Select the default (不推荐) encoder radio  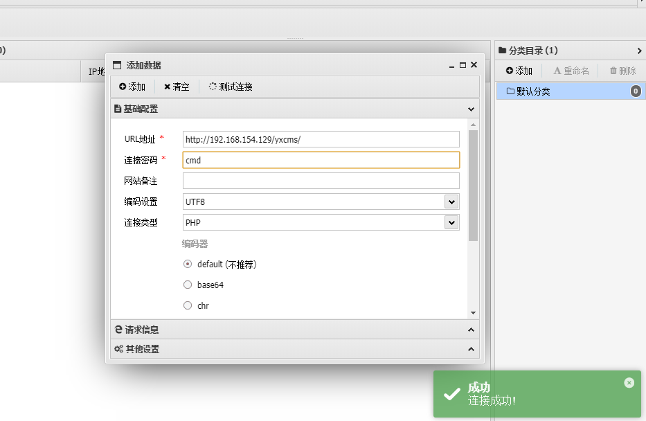click(188, 264)
